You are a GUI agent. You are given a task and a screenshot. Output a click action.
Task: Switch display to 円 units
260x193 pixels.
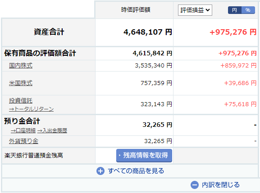[x=234, y=10]
